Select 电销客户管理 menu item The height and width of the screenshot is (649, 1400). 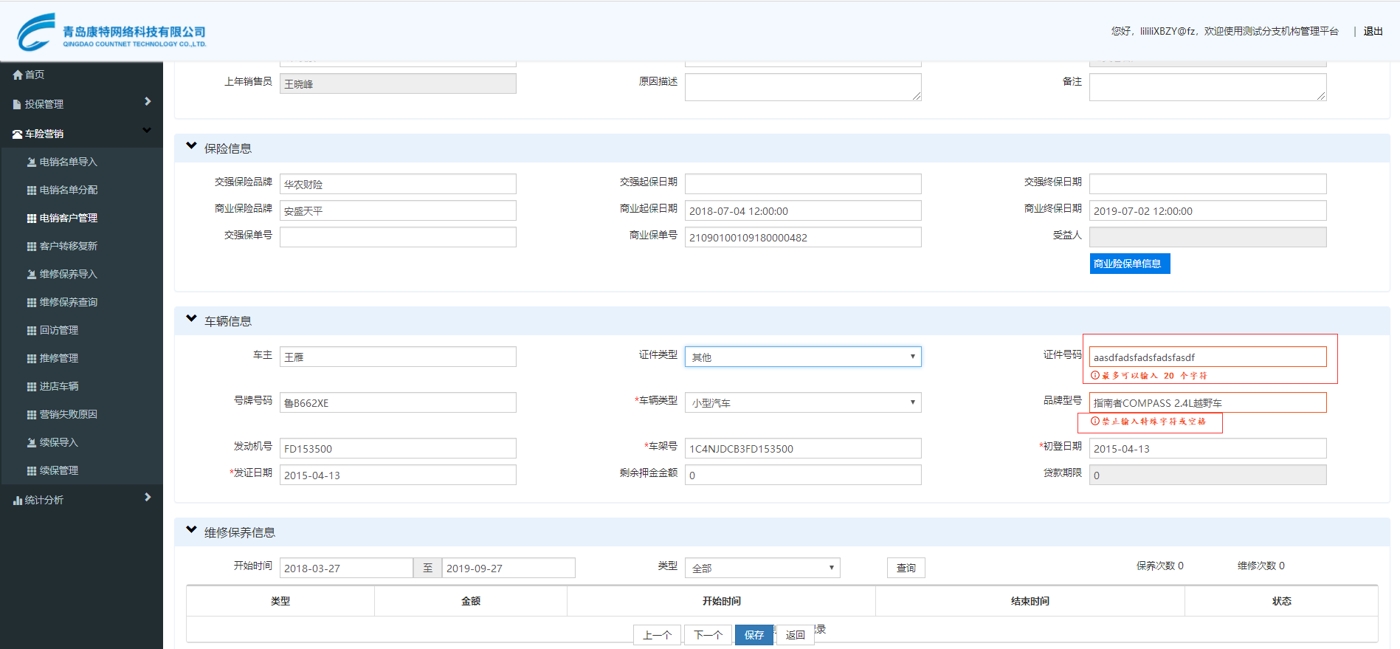coord(69,218)
